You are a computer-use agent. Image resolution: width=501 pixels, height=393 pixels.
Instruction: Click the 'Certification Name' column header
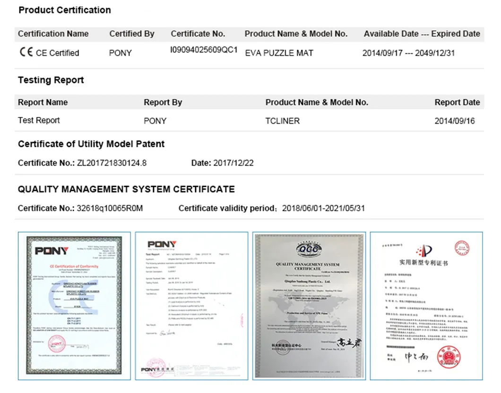53,34
